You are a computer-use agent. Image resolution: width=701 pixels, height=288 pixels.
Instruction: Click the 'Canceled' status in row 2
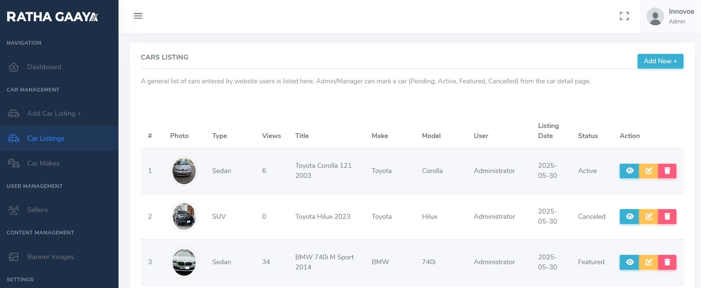[x=591, y=217]
